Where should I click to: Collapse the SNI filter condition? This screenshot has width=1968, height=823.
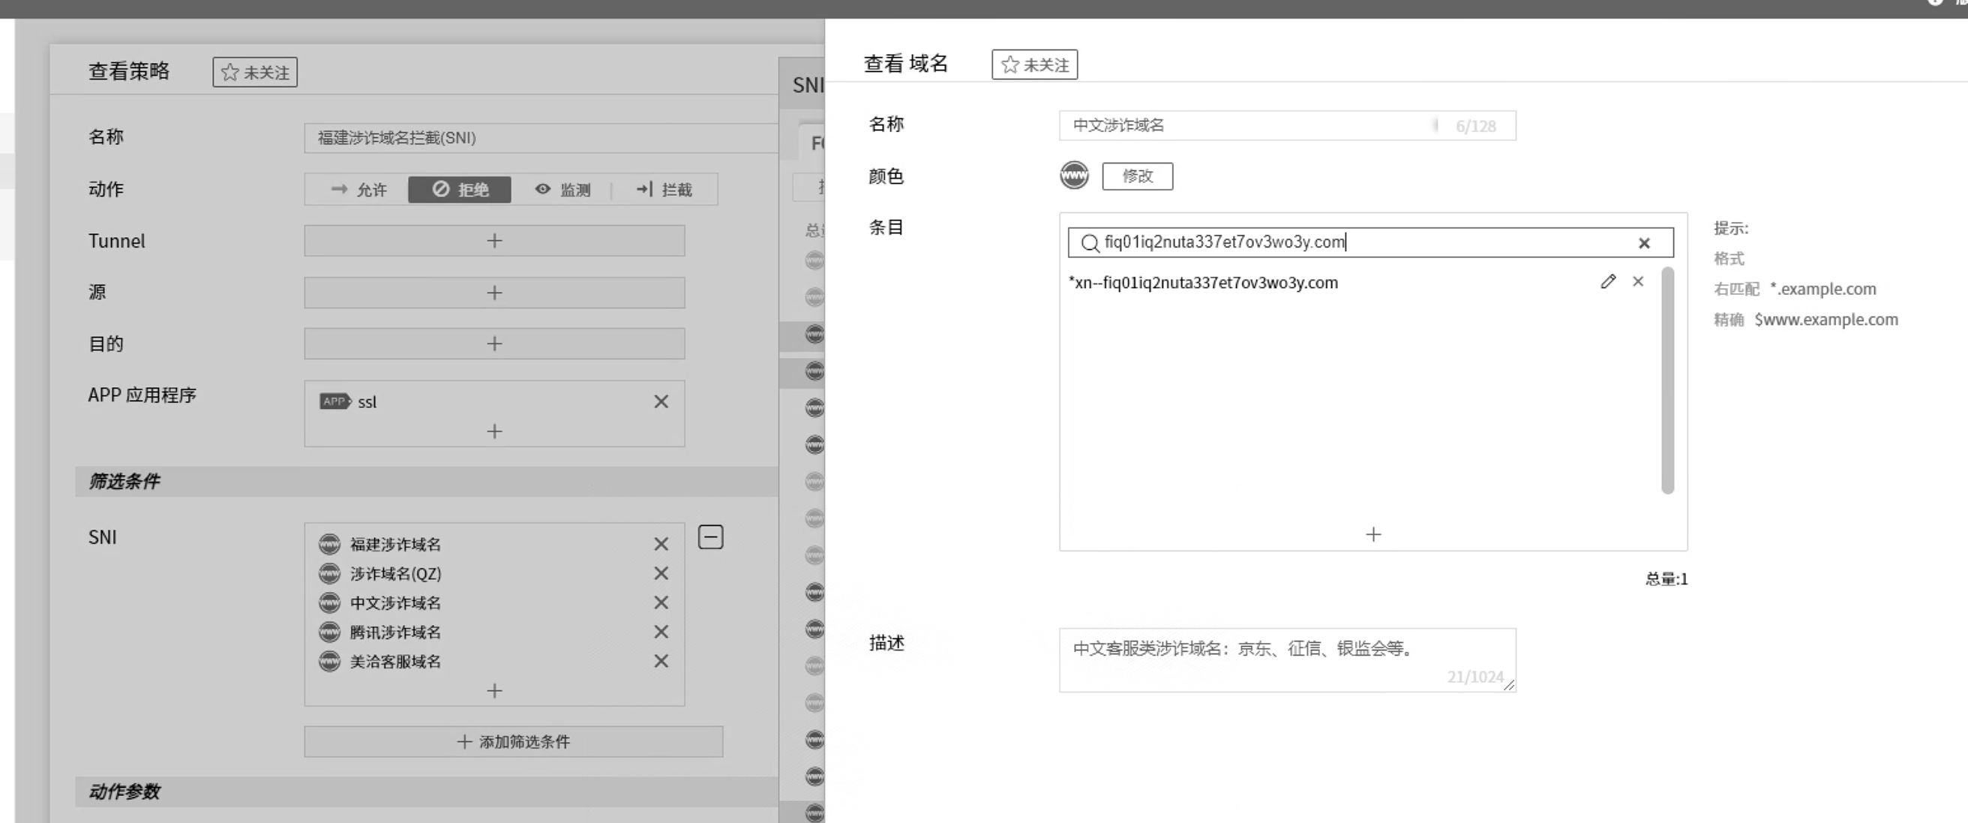[x=709, y=537]
